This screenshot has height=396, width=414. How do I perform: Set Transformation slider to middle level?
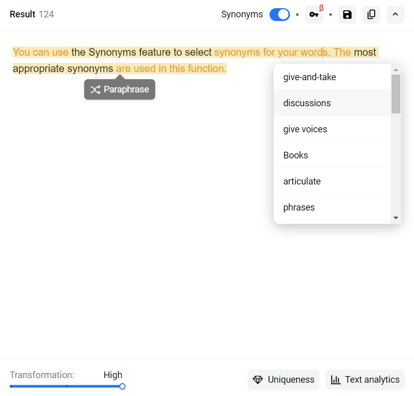[66, 386]
